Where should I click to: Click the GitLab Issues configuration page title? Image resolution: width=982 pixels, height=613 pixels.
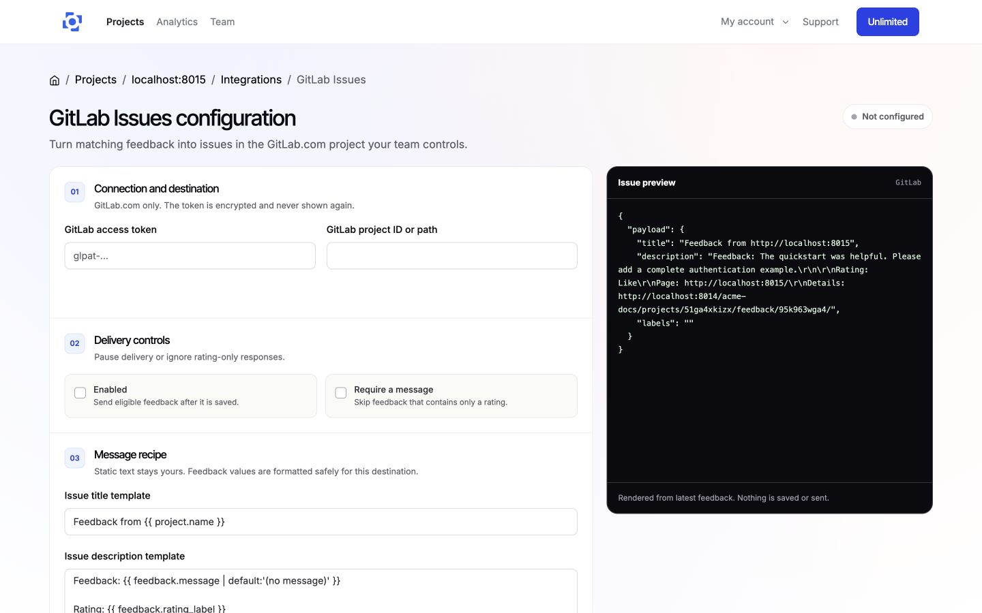click(173, 118)
